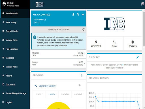
Task: Click the first data point on Monthly Activity chart
Action: 95,97
